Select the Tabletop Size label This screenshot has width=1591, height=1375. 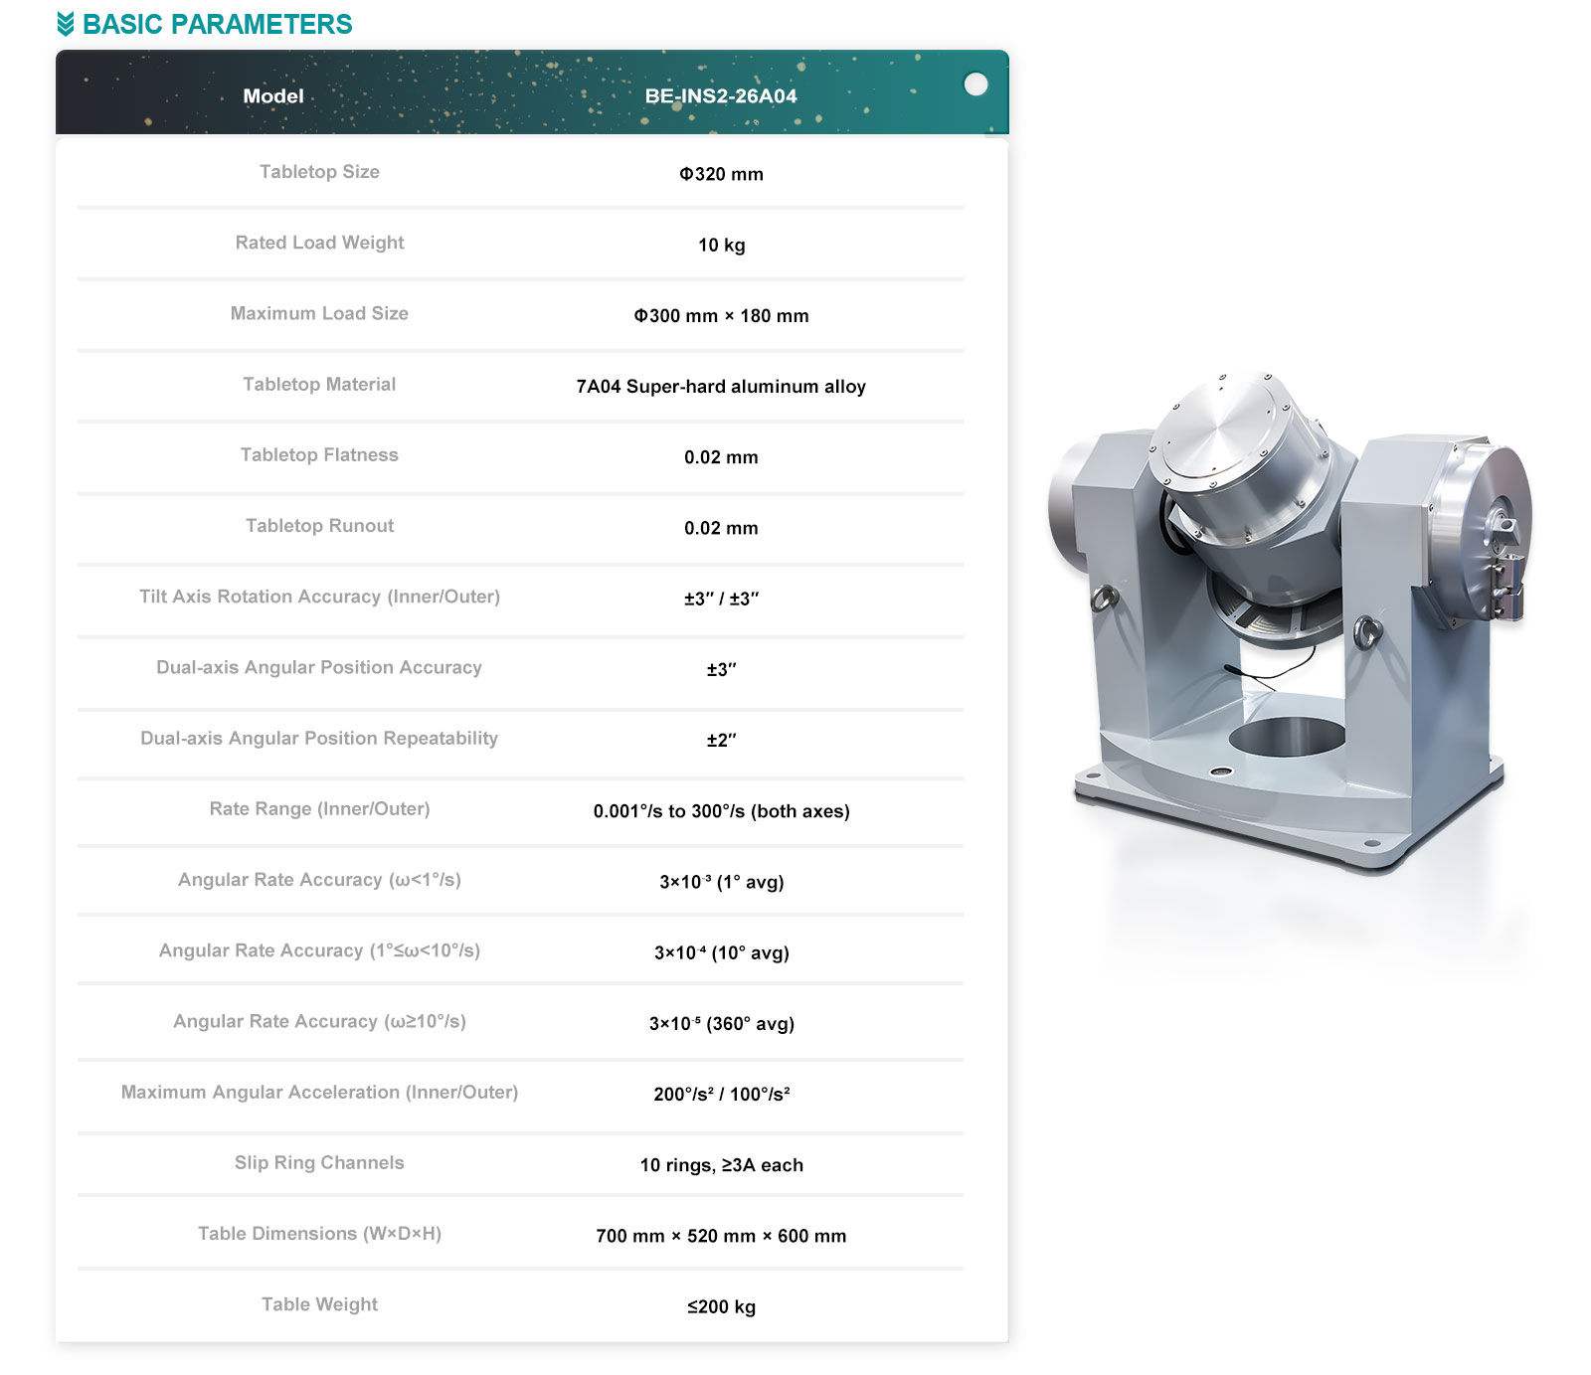[319, 172]
